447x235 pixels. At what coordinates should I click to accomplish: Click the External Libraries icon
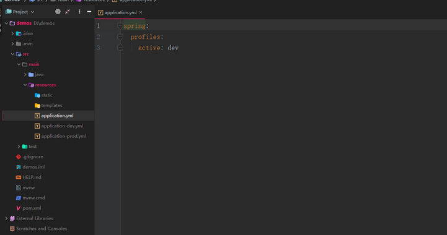point(12,218)
